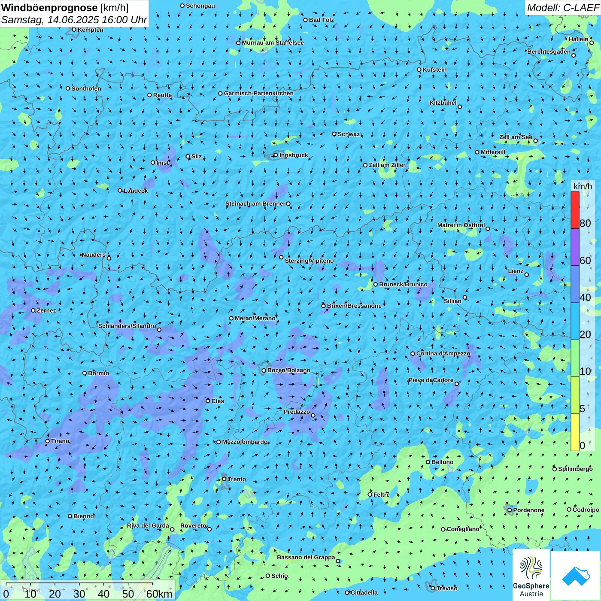Click the 'Schlanders/Silandro' label
This screenshot has height=601, width=601.
[x=127, y=326]
